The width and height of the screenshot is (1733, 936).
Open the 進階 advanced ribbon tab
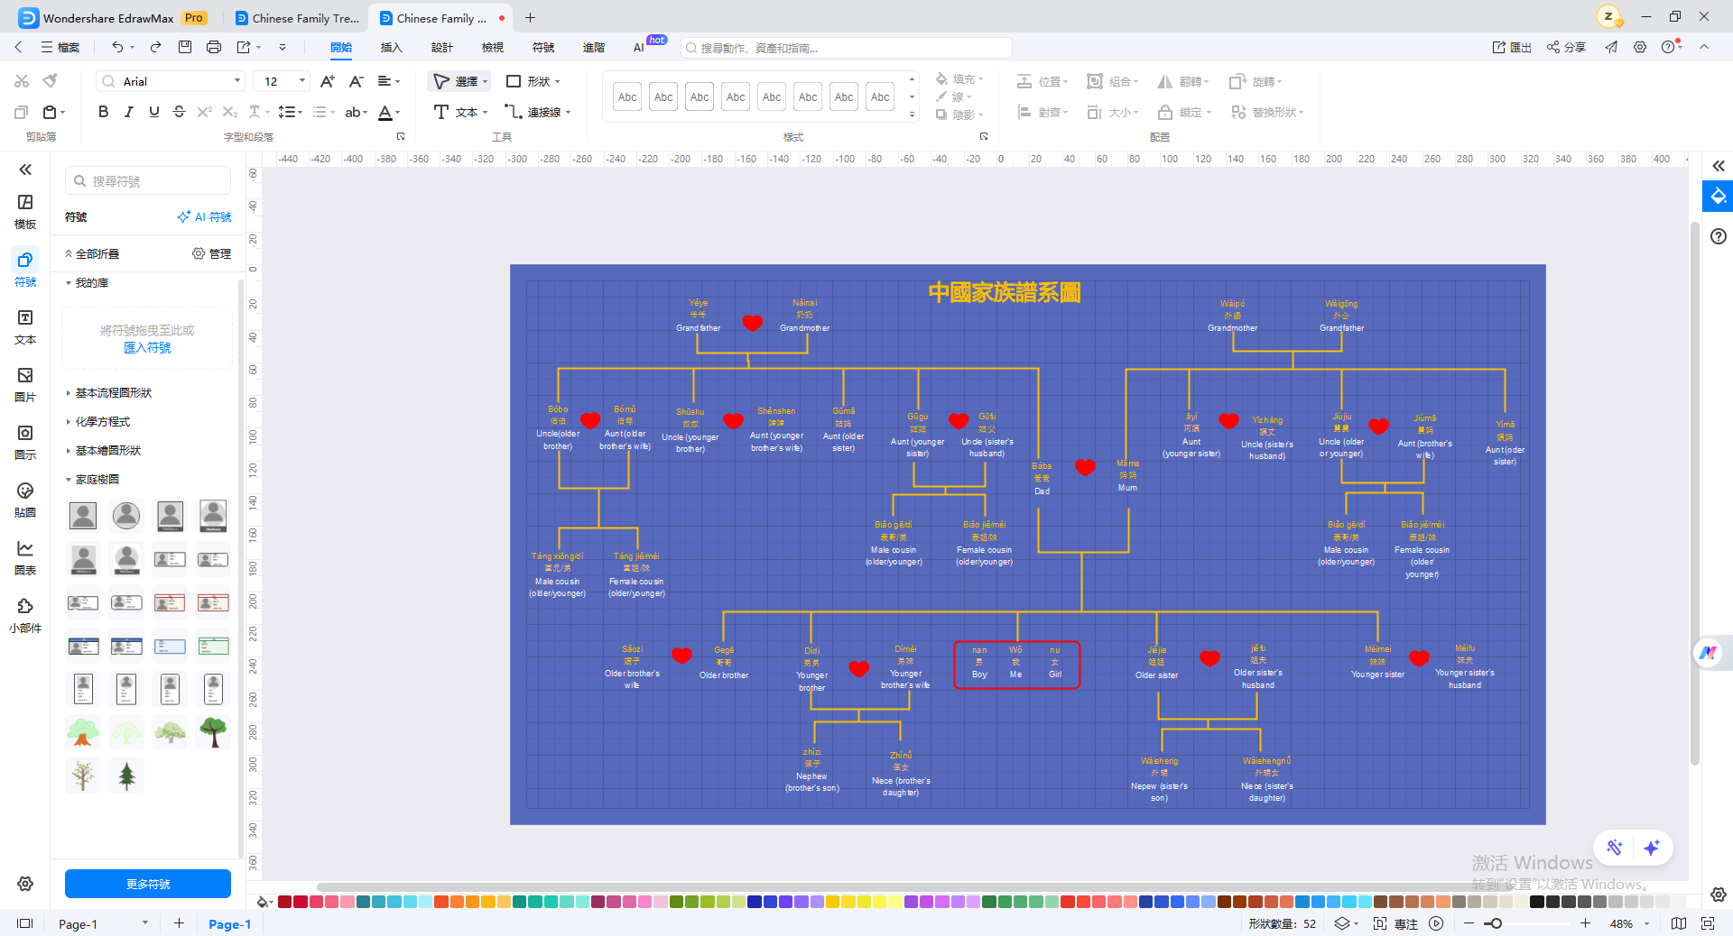594,47
